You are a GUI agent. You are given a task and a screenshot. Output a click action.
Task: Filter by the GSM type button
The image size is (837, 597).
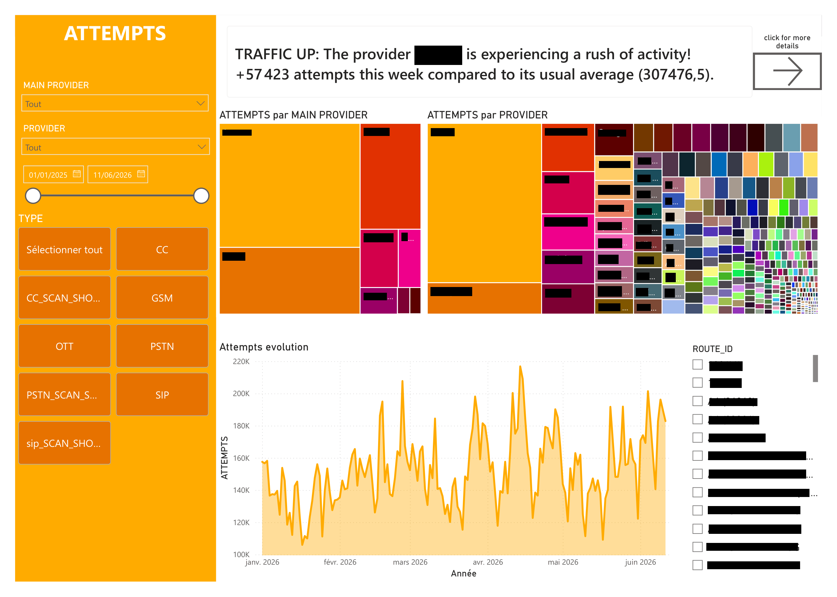pyautogui.click(x=162, y=298)
